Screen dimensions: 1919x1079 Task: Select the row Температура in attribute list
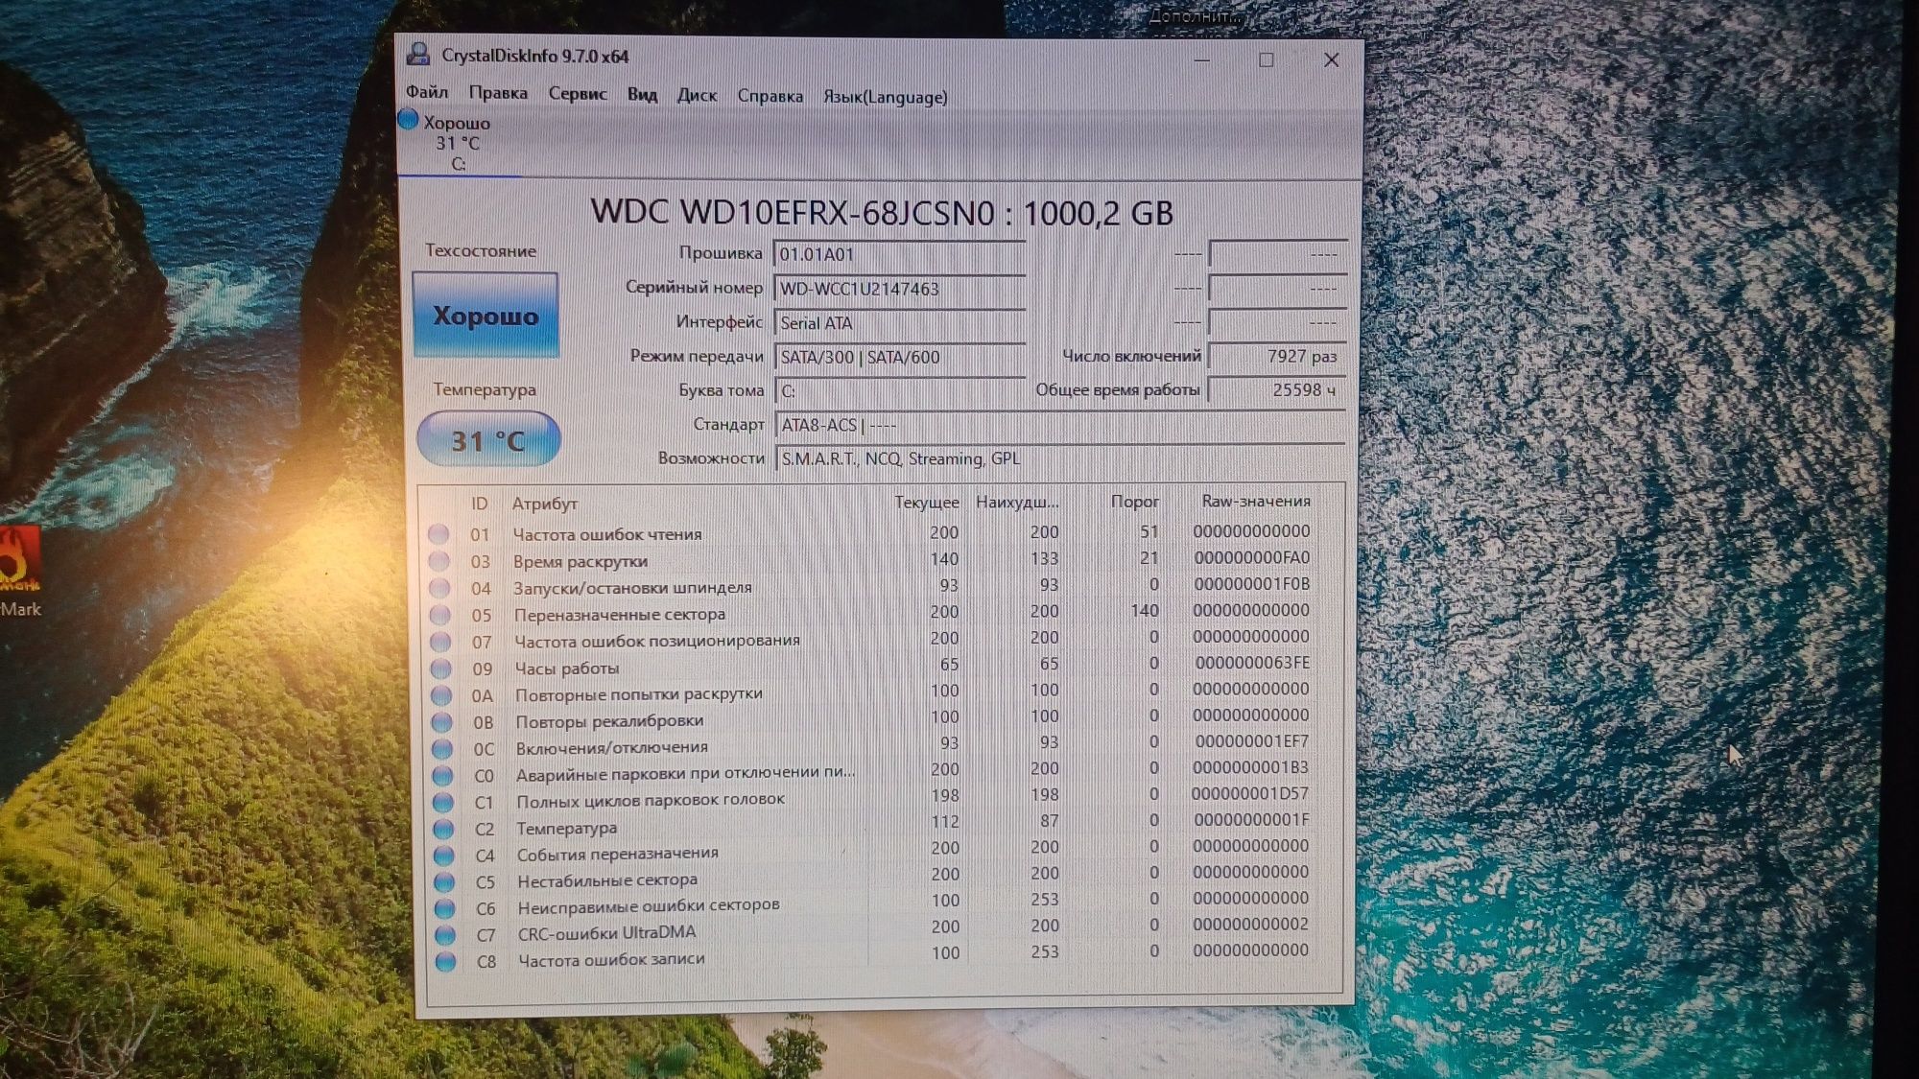pyautogui.click(x=868, y=825)
